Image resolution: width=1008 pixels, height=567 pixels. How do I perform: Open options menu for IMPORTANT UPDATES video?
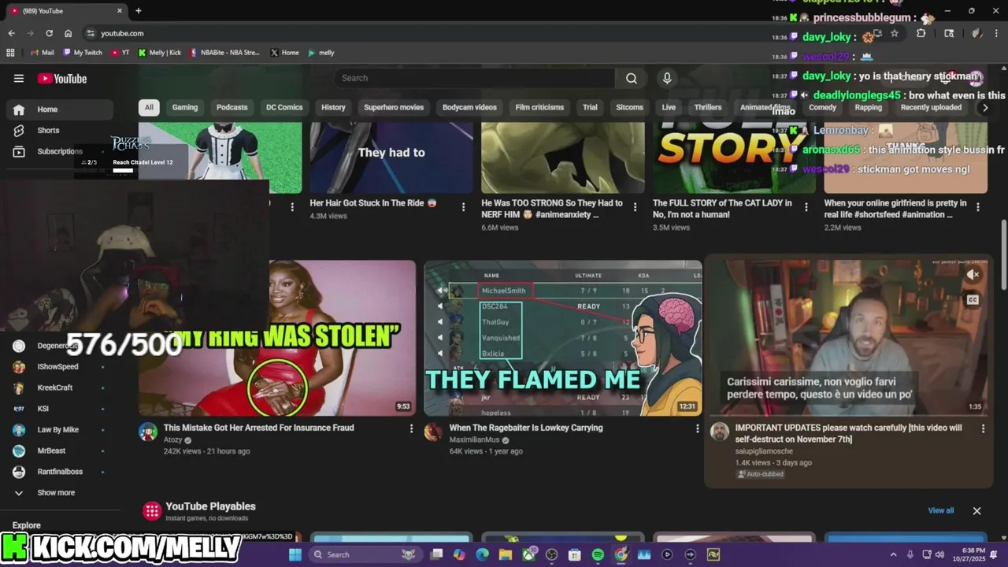point(983,428)
